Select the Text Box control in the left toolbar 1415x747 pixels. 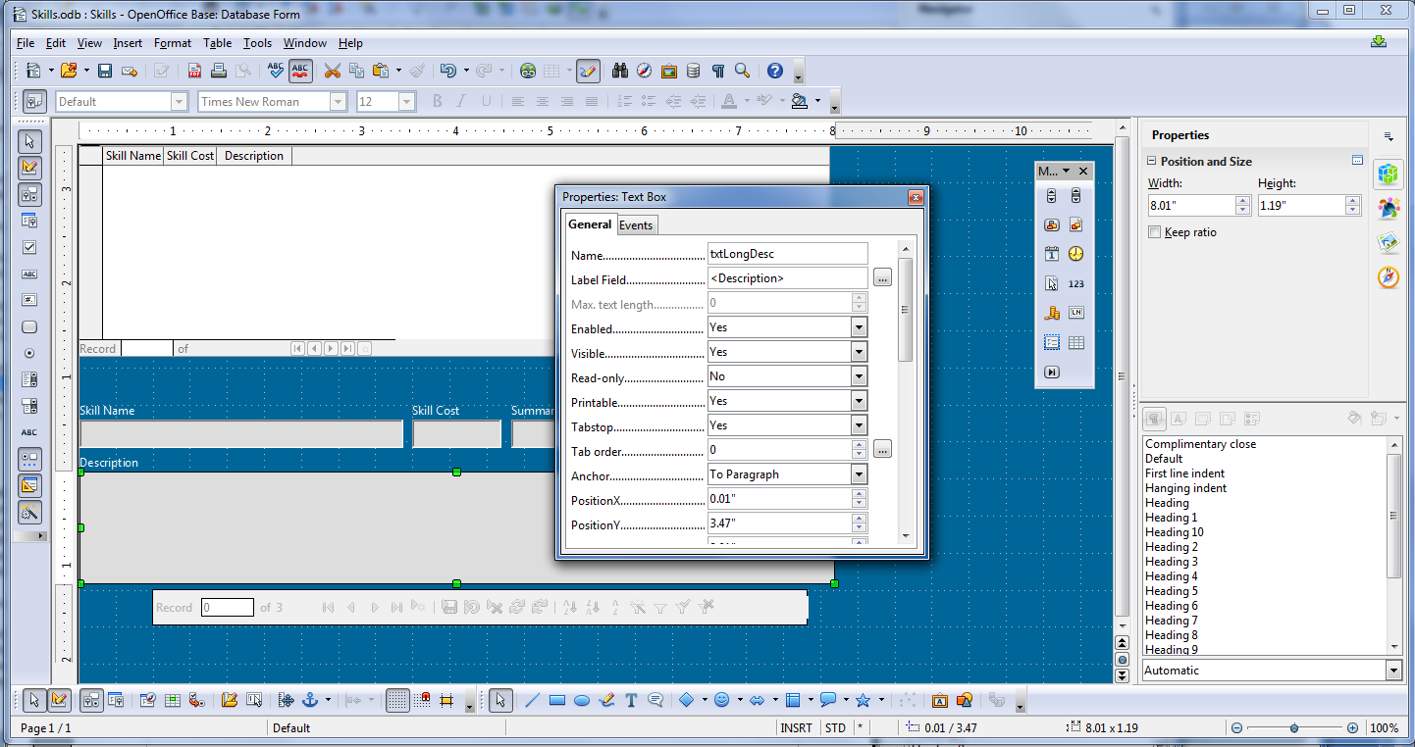click(x=29, y=275)
